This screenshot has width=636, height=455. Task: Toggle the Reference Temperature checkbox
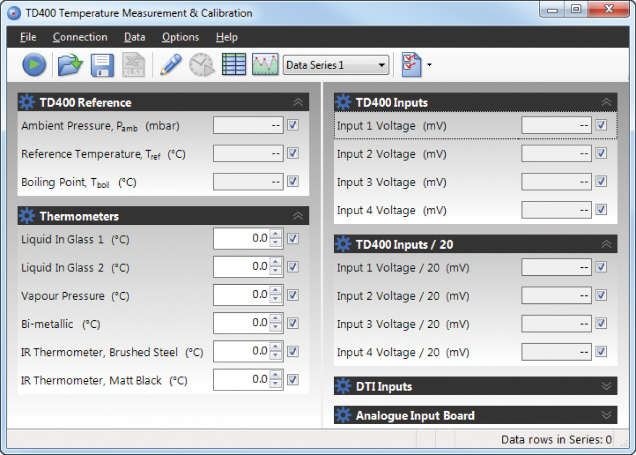pyautogui.click(x=293, y=153)
